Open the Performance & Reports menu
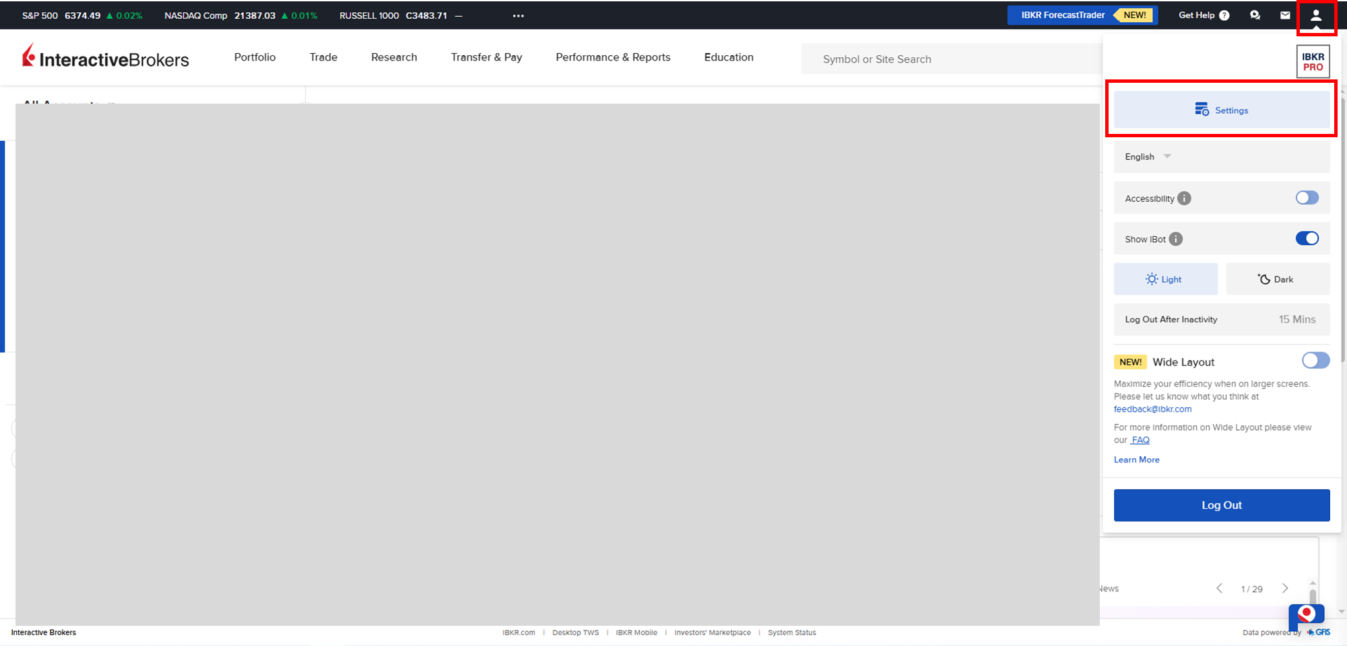 pyautogui.click(x=613, y=57)
